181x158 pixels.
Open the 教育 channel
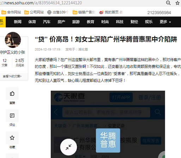point(90,22)
